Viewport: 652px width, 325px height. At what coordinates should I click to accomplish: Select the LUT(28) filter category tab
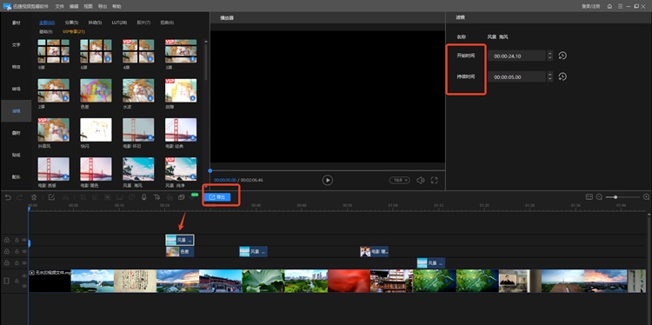pyautogui.click(x=119, y=23)
